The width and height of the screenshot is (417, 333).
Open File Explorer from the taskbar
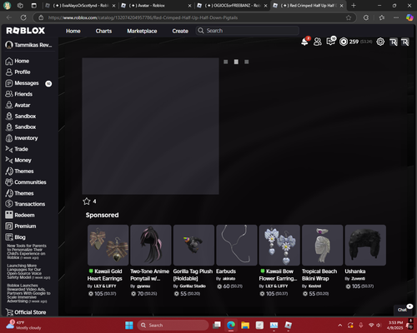click(x=245, y=326)
